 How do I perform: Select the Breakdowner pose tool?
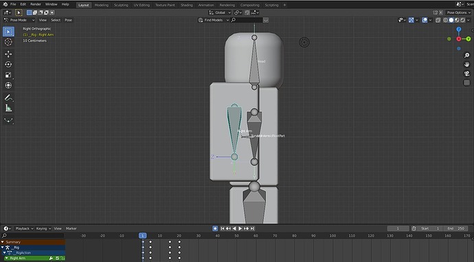pyautogui.click(x=8, y=120)
